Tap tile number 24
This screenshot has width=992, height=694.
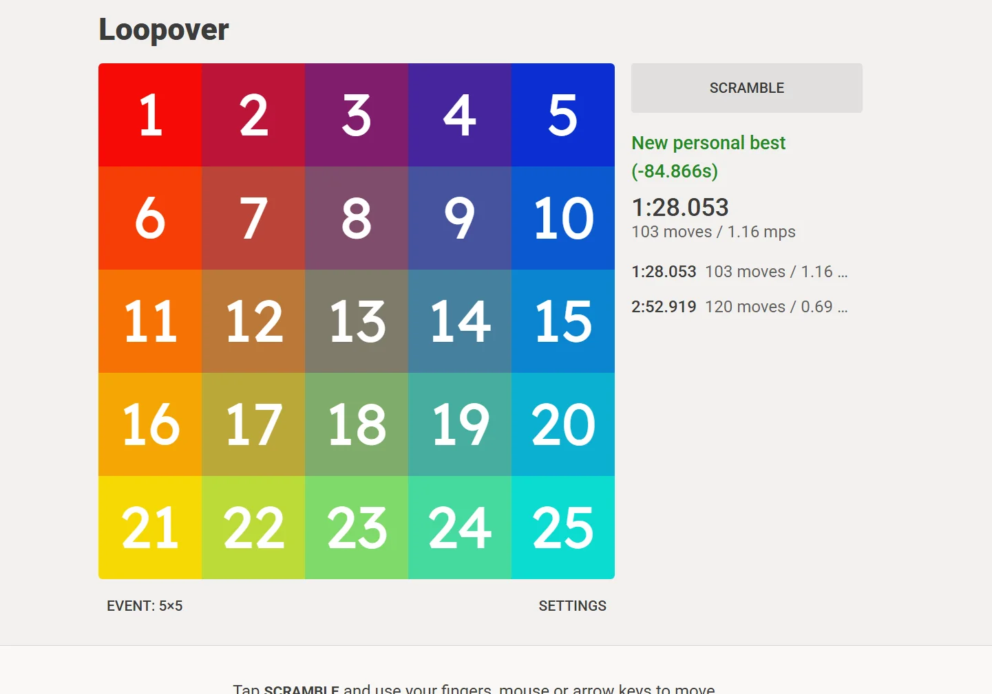point(460,528)
